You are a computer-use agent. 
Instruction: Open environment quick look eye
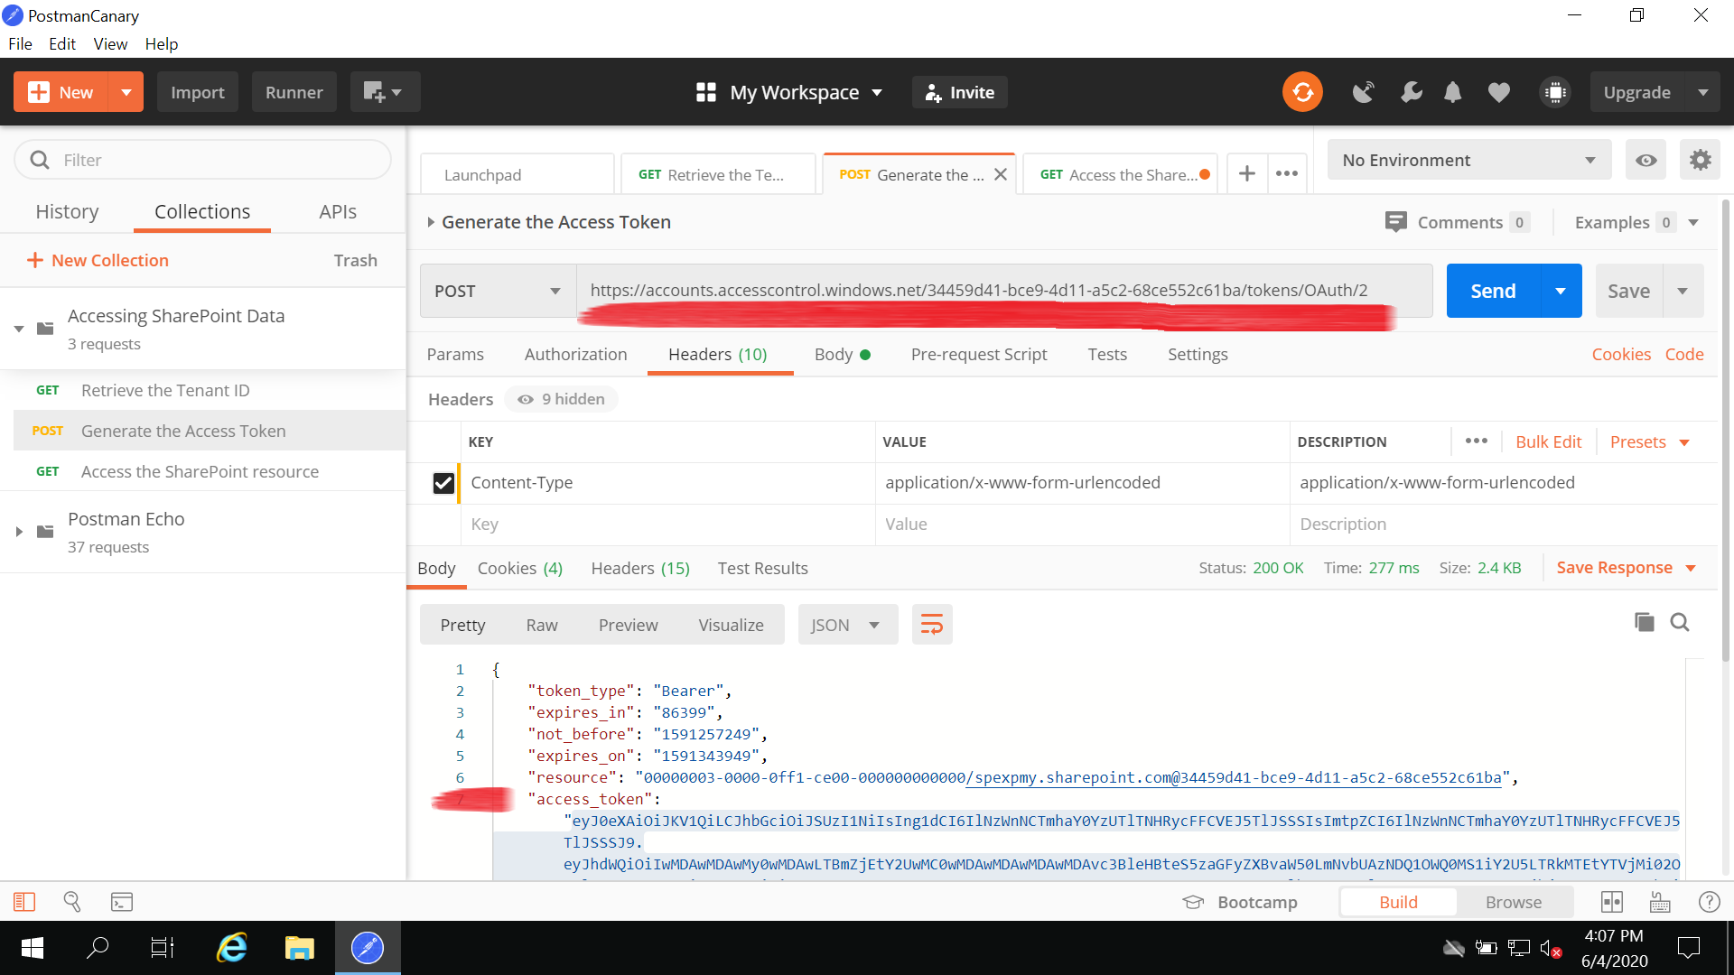(x=1645, y=159)
